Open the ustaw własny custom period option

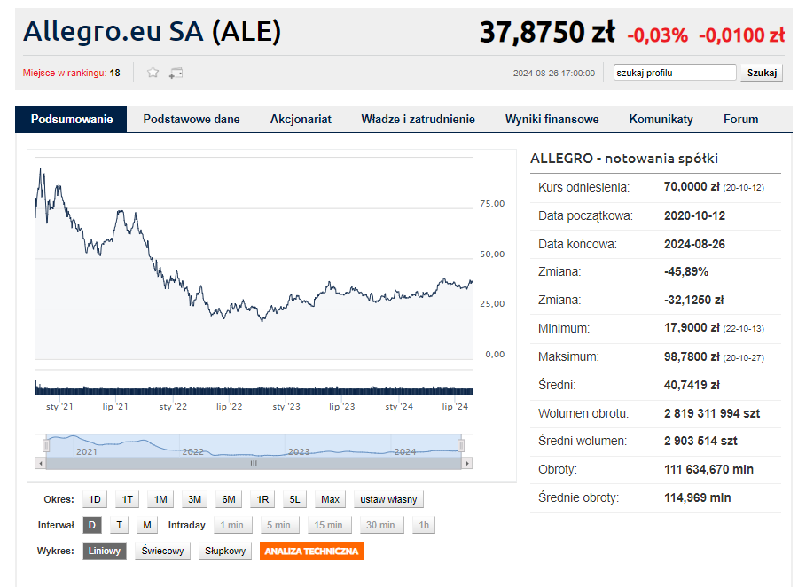tap(388, 499)
